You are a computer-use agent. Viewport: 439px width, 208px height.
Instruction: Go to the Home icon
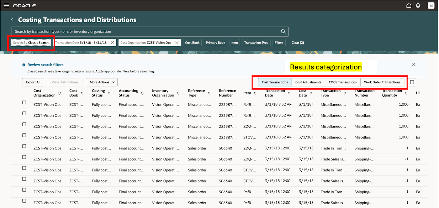click(409, 6)
